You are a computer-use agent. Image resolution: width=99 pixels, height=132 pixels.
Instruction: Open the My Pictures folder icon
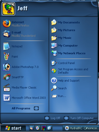click(x=54, y=30)
